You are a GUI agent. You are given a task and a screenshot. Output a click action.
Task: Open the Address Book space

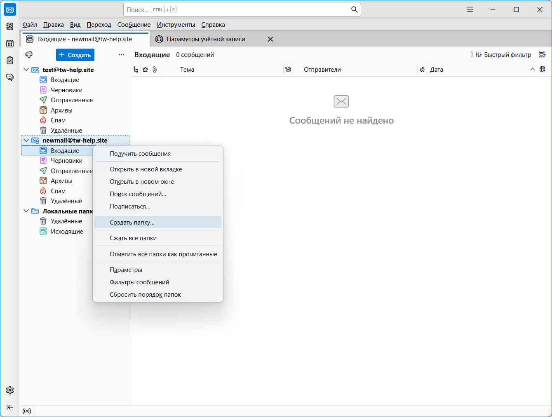tap(10, 26)
